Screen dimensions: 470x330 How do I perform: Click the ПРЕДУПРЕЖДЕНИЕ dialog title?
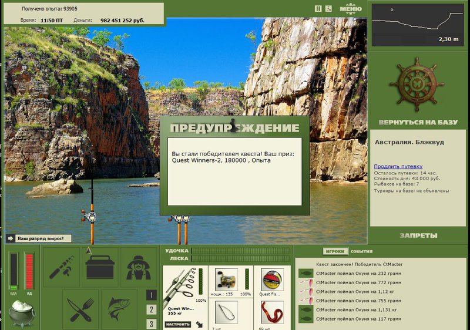tap(234, 128)
